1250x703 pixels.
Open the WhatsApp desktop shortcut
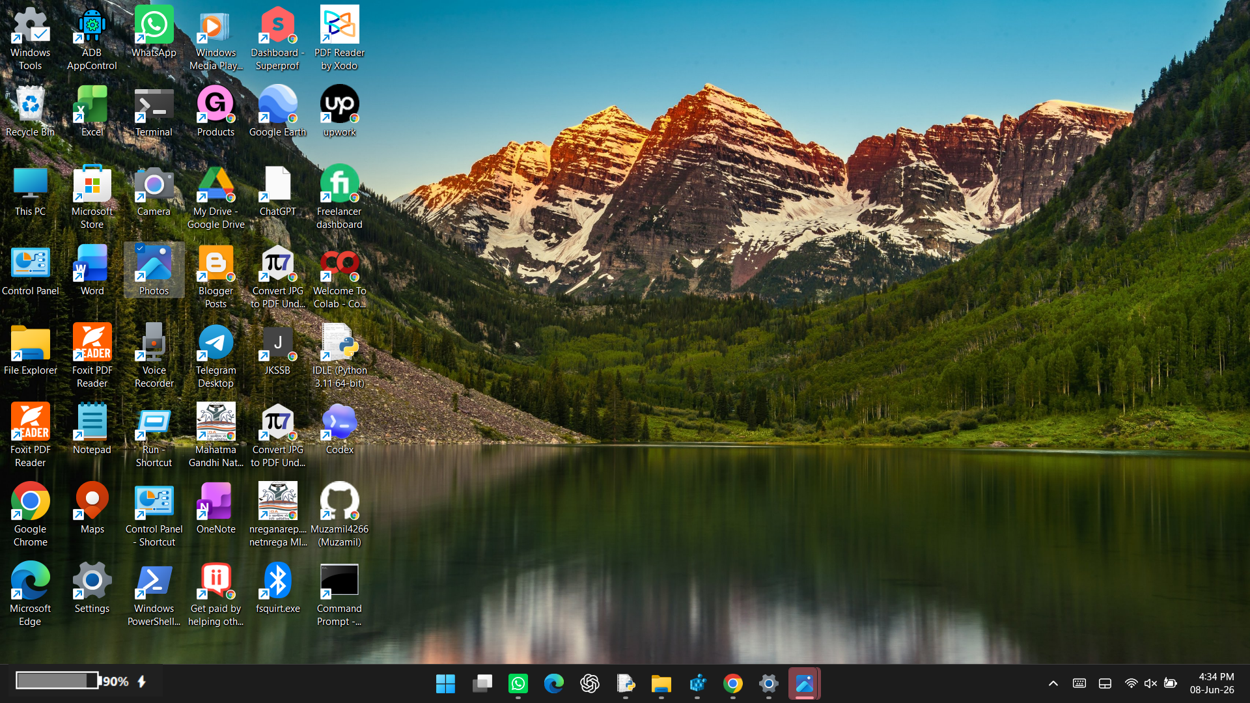[x=154, y=33]
